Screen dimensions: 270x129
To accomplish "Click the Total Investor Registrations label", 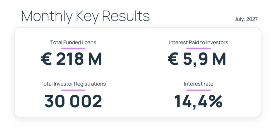I will pos(73,84).
